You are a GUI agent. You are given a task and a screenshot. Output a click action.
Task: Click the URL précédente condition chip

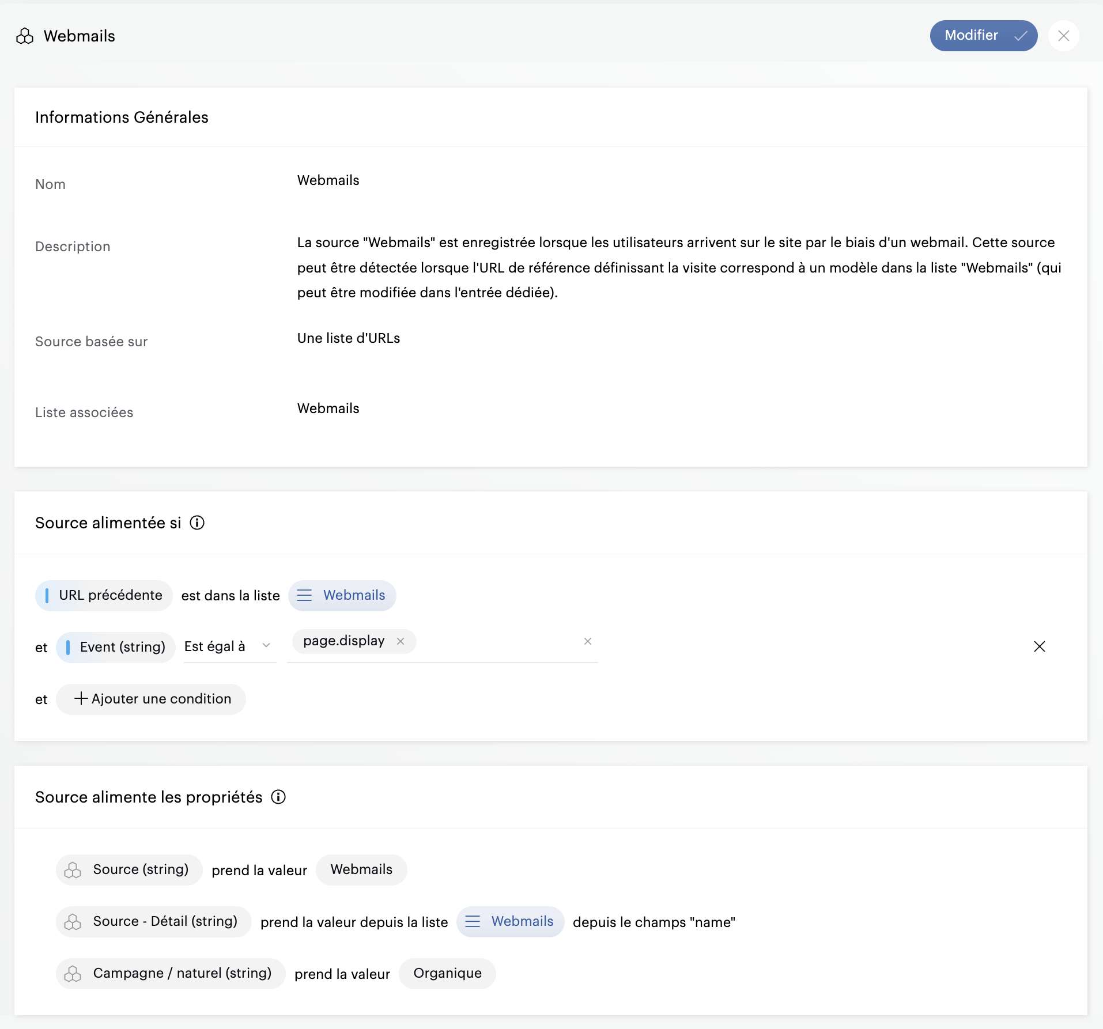(104, 595)
